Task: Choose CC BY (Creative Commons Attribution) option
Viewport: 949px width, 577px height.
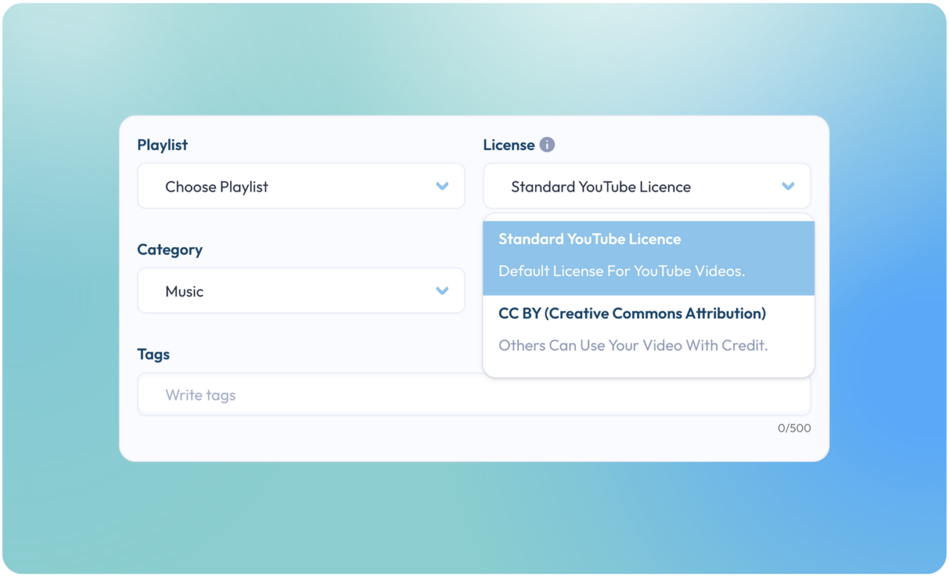Action: pos(649,331)
